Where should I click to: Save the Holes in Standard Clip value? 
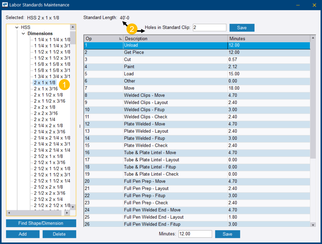pyautogui.click(x=242, y=28)
